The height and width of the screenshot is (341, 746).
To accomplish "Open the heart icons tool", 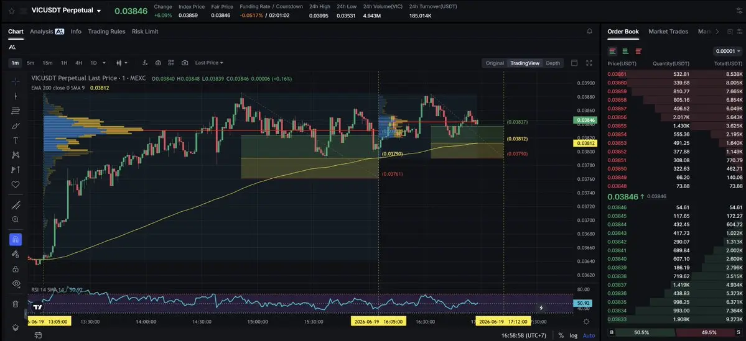I will point(15,184).
